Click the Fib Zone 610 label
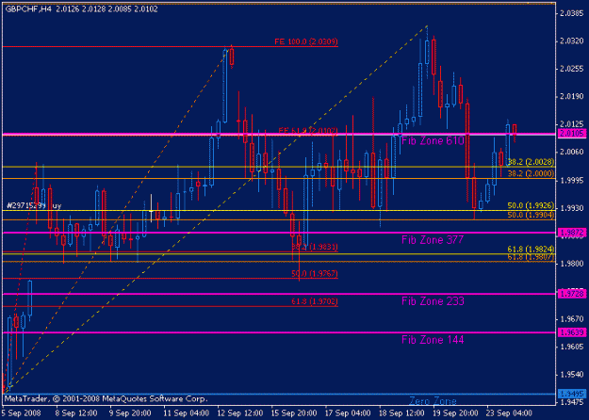This screenshot has height=420, width=589. pos(433,141)
